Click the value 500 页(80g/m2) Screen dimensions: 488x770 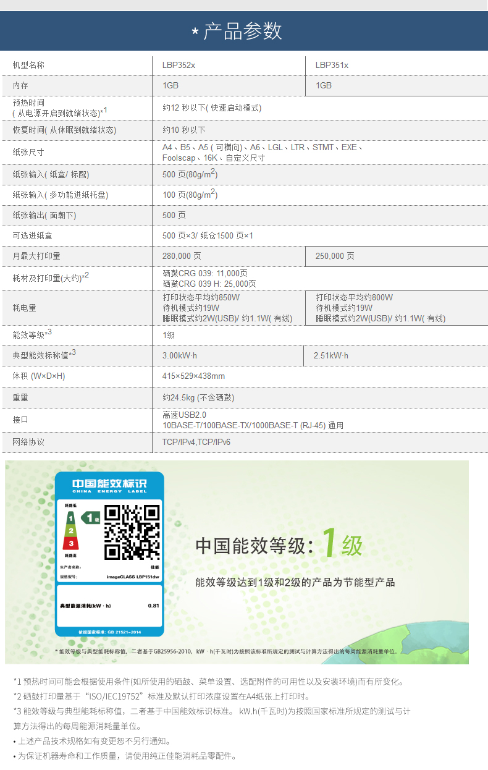tap(190, 174)
